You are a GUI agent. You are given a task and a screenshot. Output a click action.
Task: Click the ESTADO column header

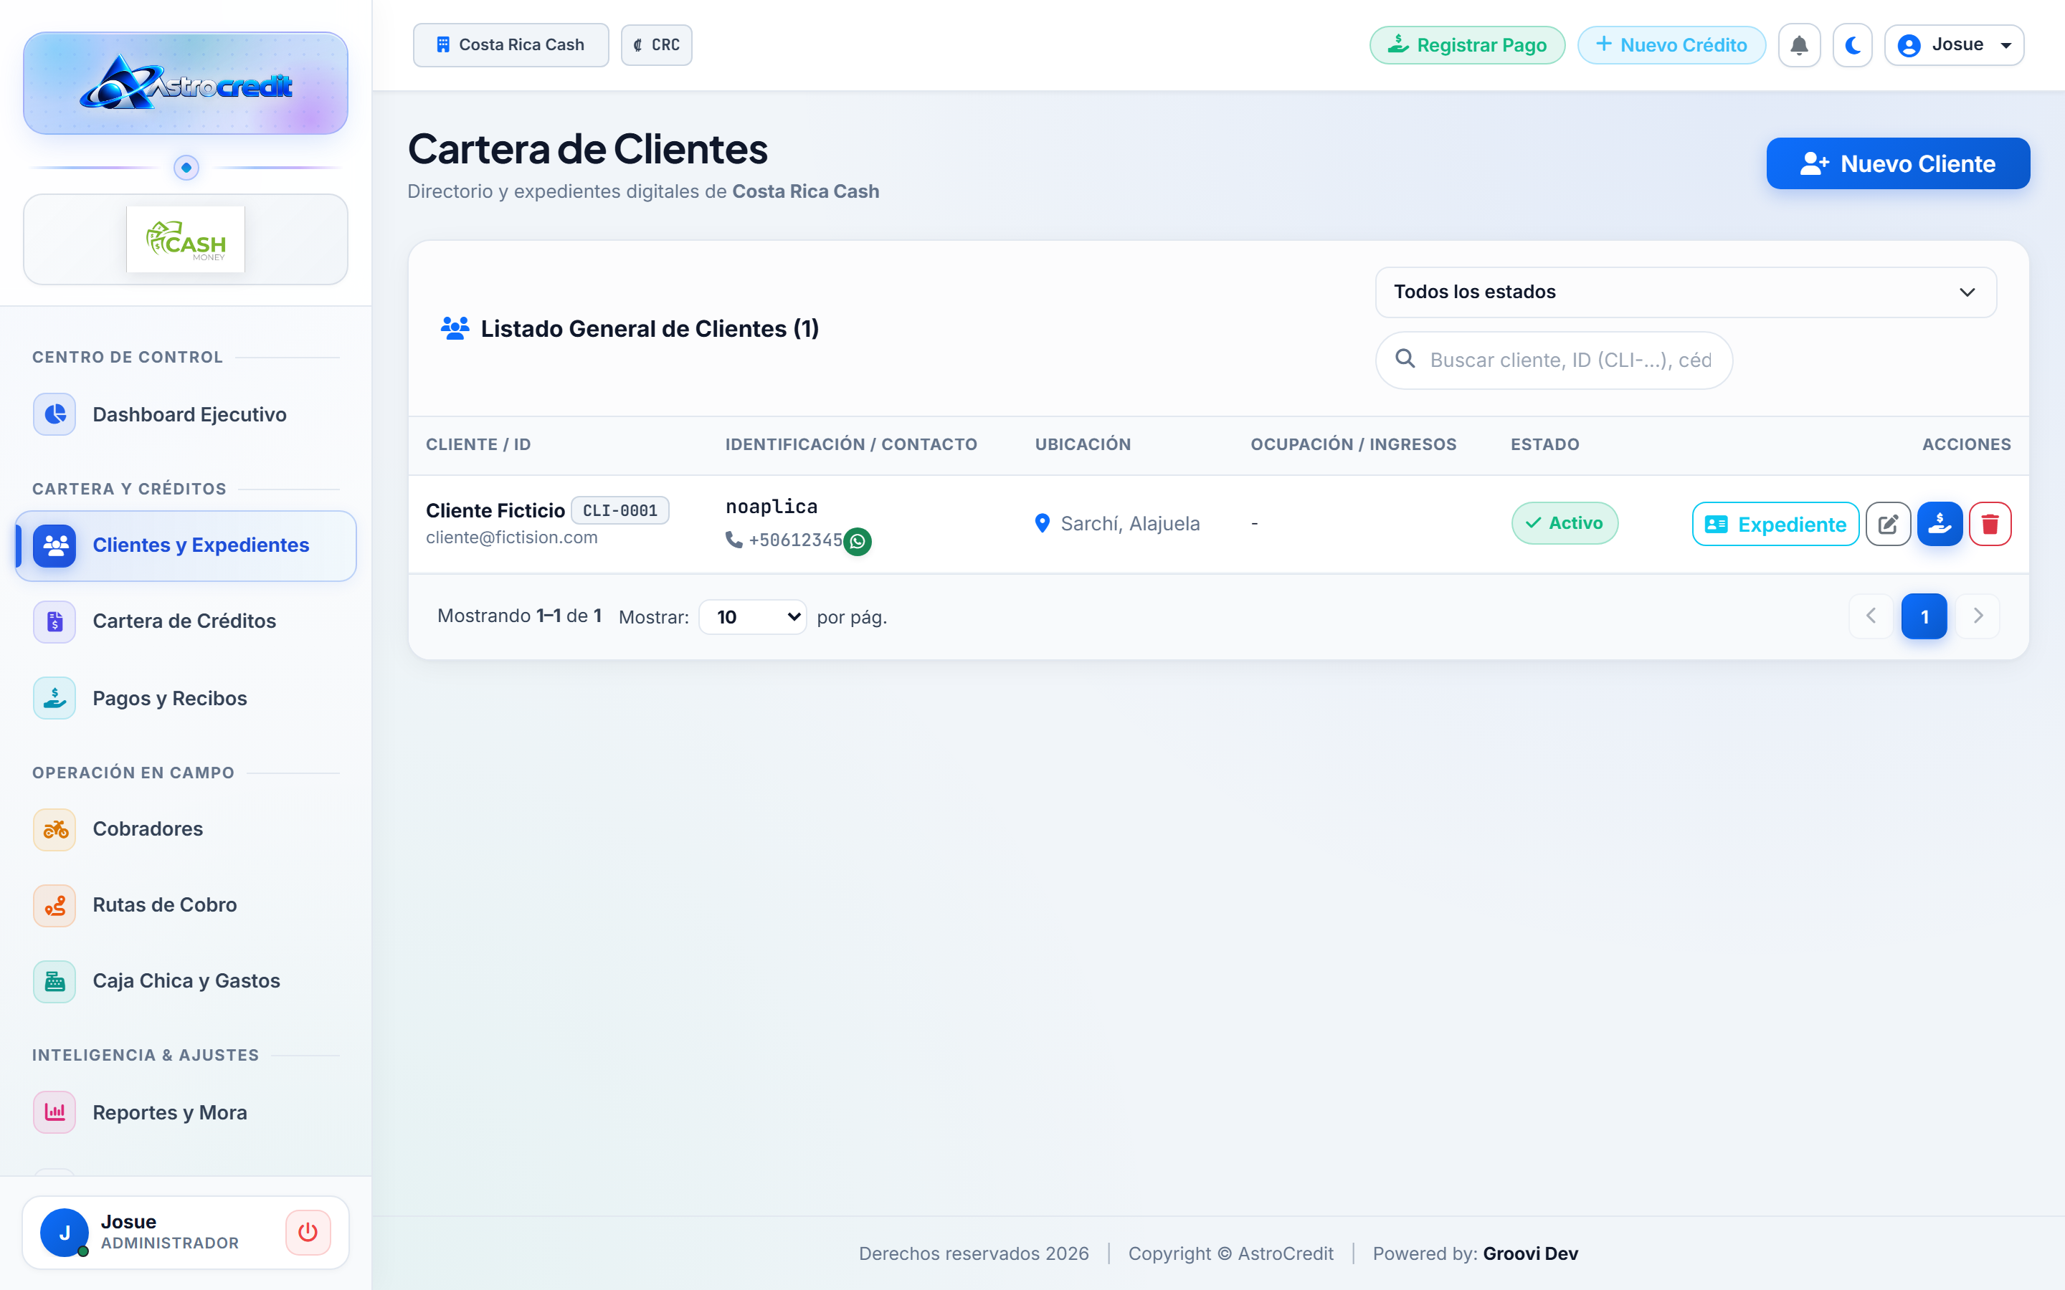[1544, 444]
